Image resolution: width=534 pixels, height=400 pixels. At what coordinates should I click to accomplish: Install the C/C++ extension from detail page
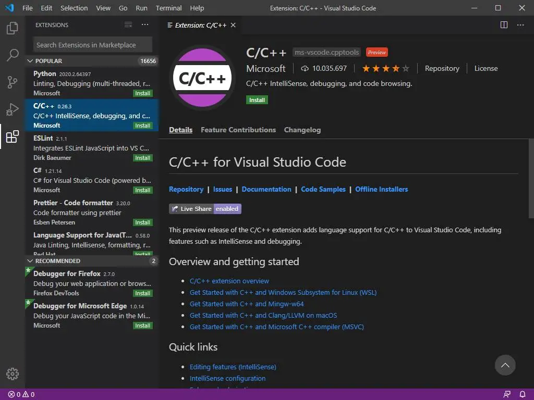click(x=257, y=100)
